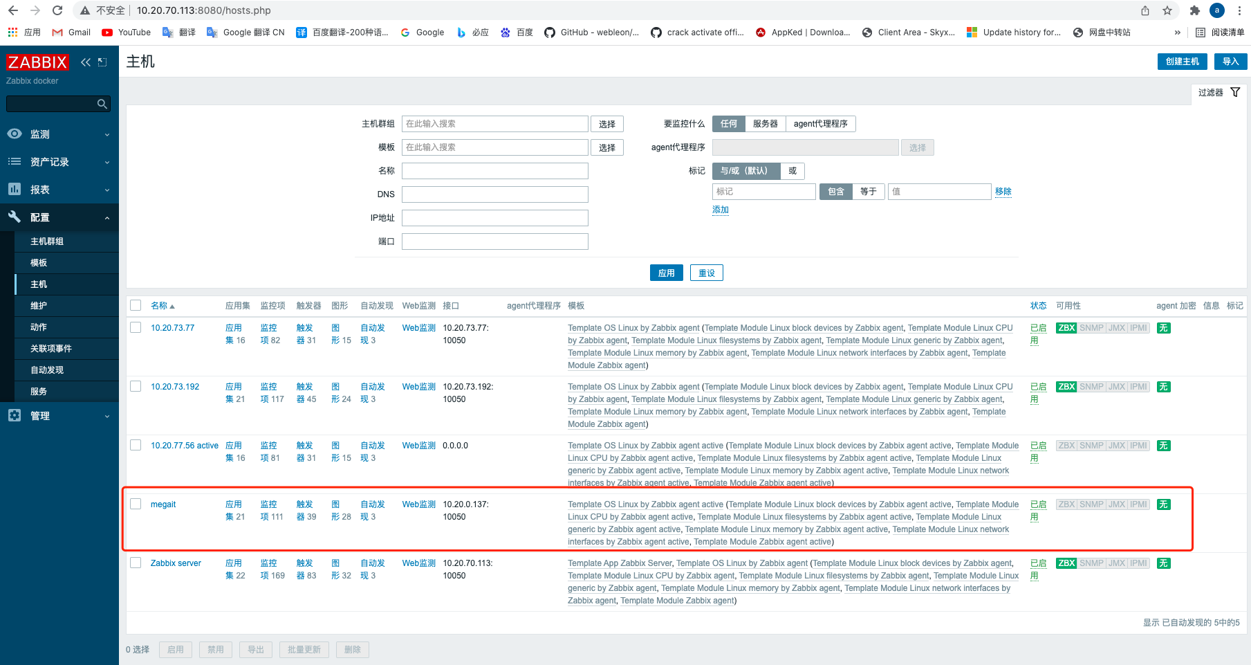
Task: Click the ZBX badge for Zabbix server
Action: [x=1066, y=563]
